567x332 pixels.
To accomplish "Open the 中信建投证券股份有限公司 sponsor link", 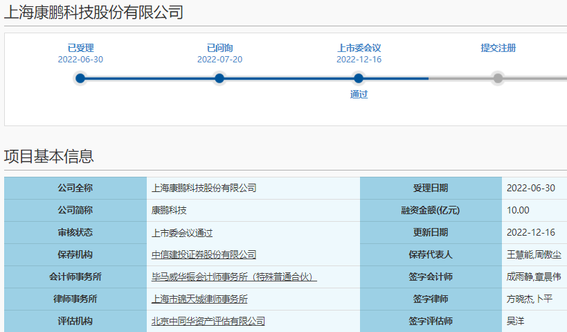I will [x=204, y=254].
